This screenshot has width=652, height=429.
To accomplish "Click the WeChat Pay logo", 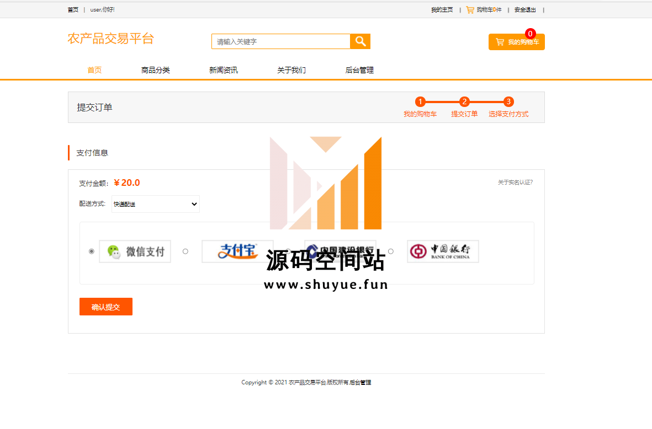I will click(x=135, y=251).
